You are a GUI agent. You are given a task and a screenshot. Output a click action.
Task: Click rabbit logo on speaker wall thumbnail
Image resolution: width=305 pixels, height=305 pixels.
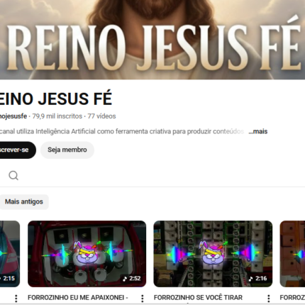pyautogui.click(x=212, y=253)
